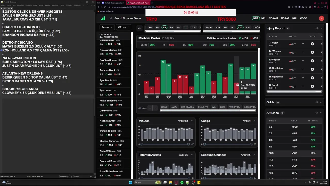Open Alt Lines panel info icon
330x186 pixels.
pyautogui.click(x=317, y=113)
